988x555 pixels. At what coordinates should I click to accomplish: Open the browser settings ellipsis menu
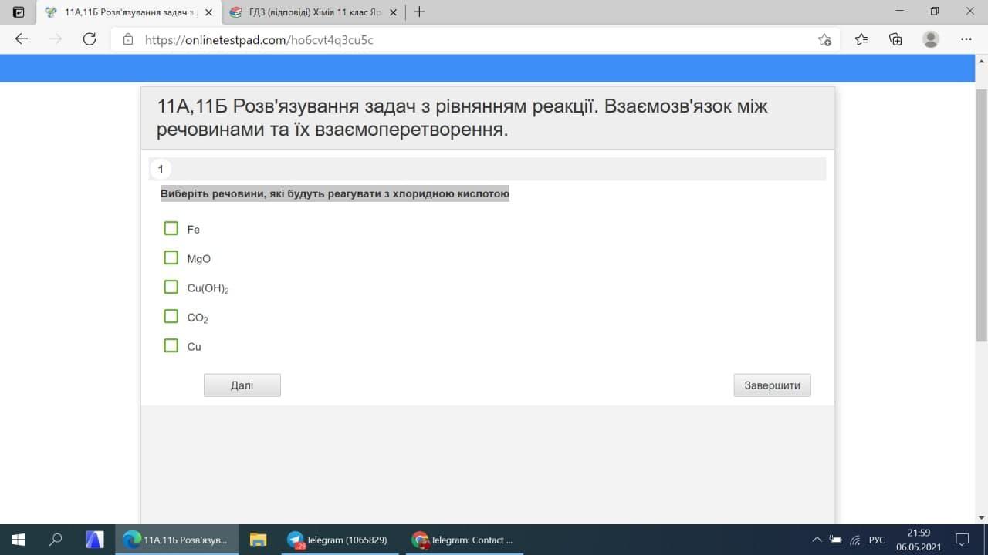click(966, 39)
